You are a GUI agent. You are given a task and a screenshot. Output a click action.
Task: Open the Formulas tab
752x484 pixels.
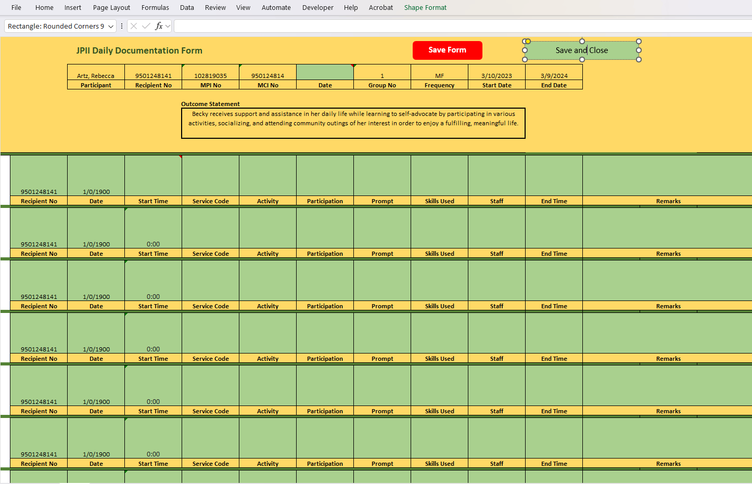155,7
